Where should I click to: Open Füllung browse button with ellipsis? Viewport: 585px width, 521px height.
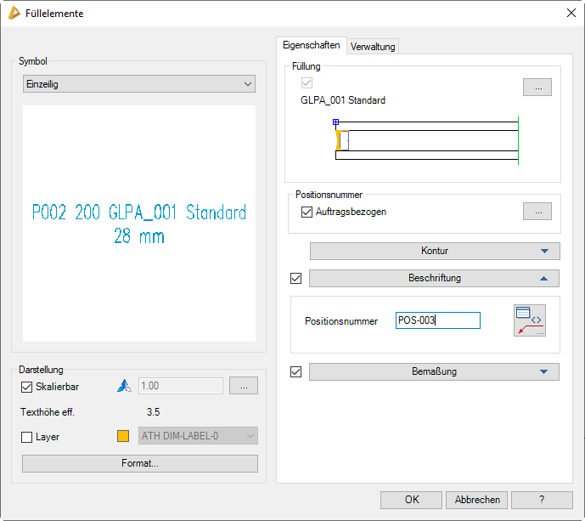[537, 87]
